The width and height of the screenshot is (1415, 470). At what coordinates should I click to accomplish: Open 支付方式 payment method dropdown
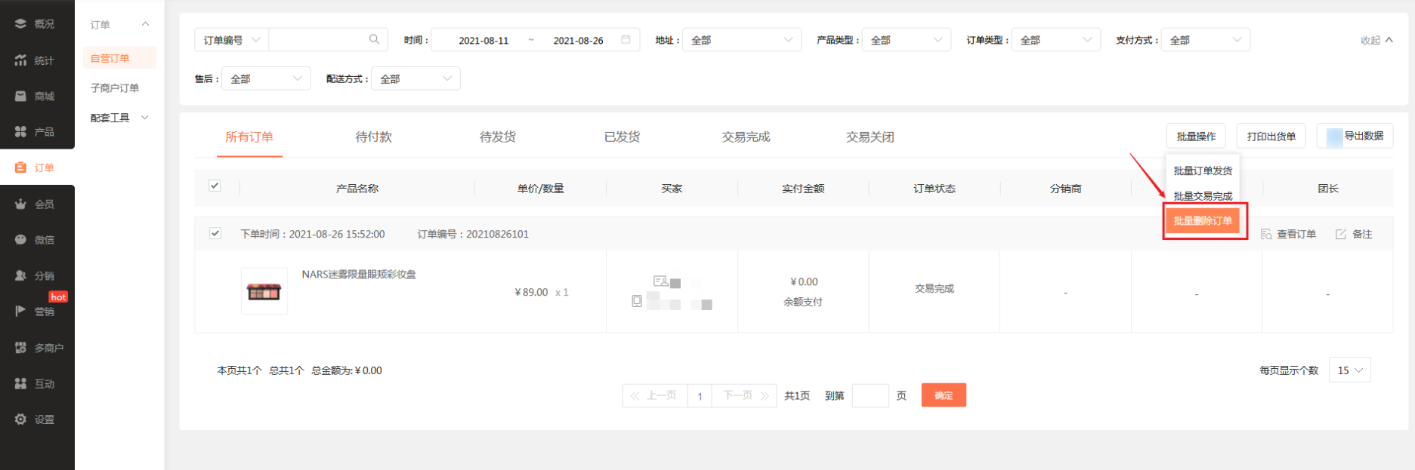pos(1204,40)
